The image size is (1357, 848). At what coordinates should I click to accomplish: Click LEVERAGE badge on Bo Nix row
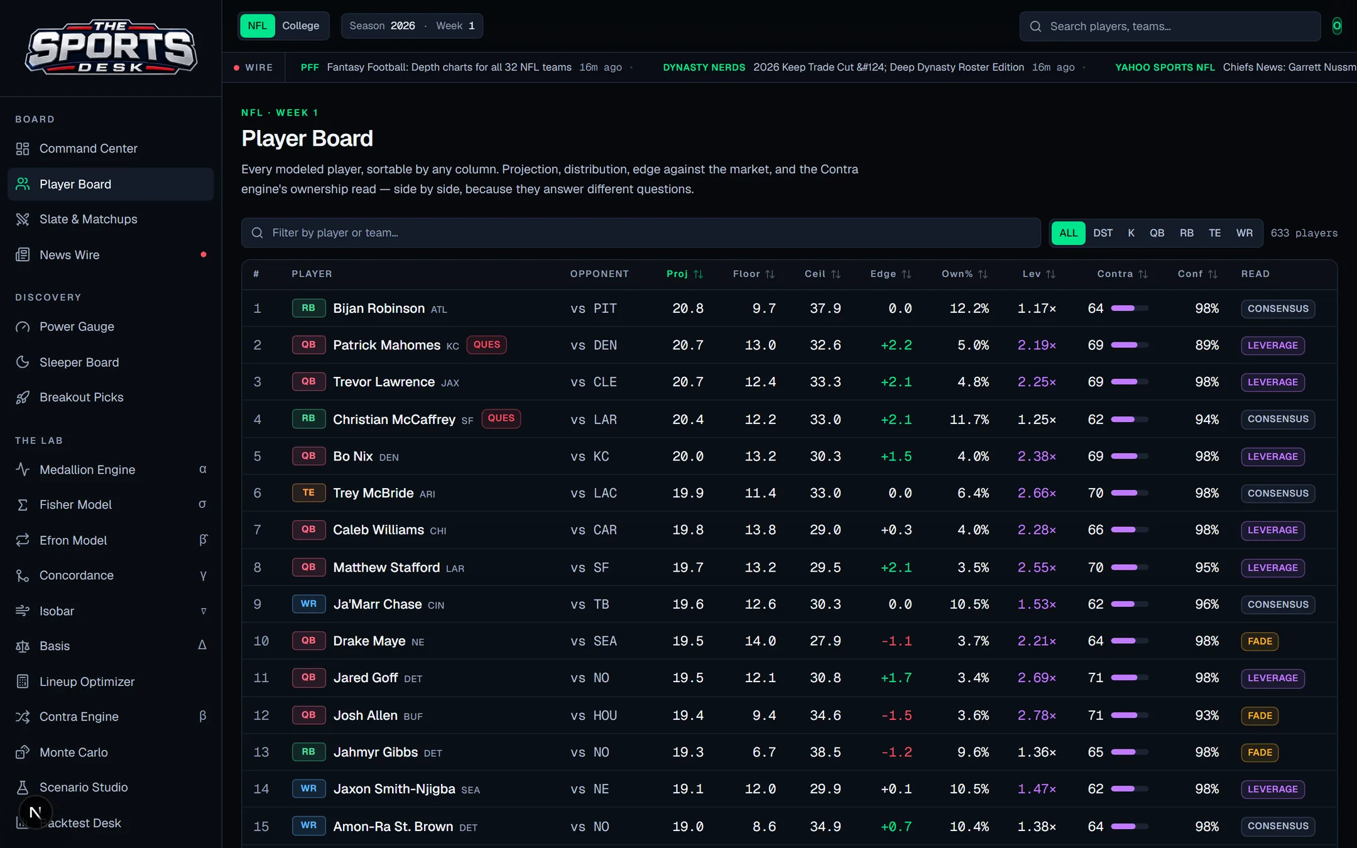(x=1272, y=457)
